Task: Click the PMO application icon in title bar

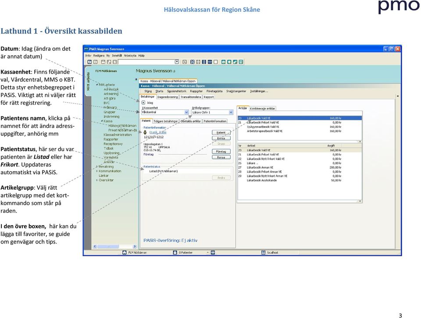Action: coord(86,49)
